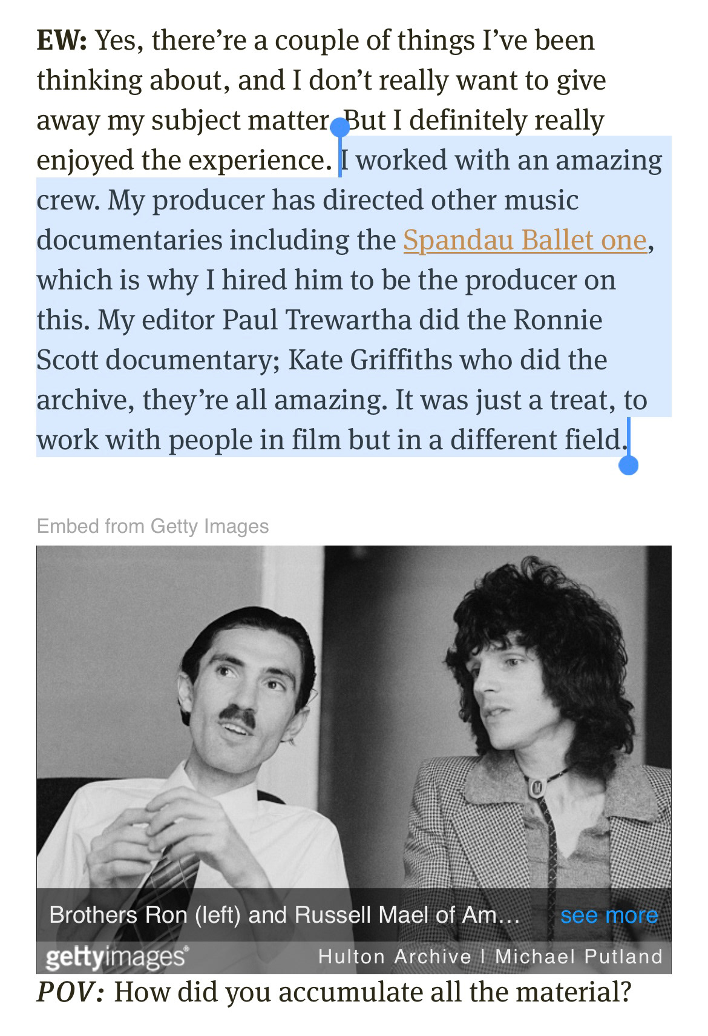Tap the Embed from Getty Images label

pyautogui.click(x=152, y=526)
